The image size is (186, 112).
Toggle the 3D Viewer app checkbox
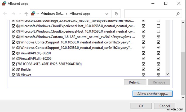[14, 75]
